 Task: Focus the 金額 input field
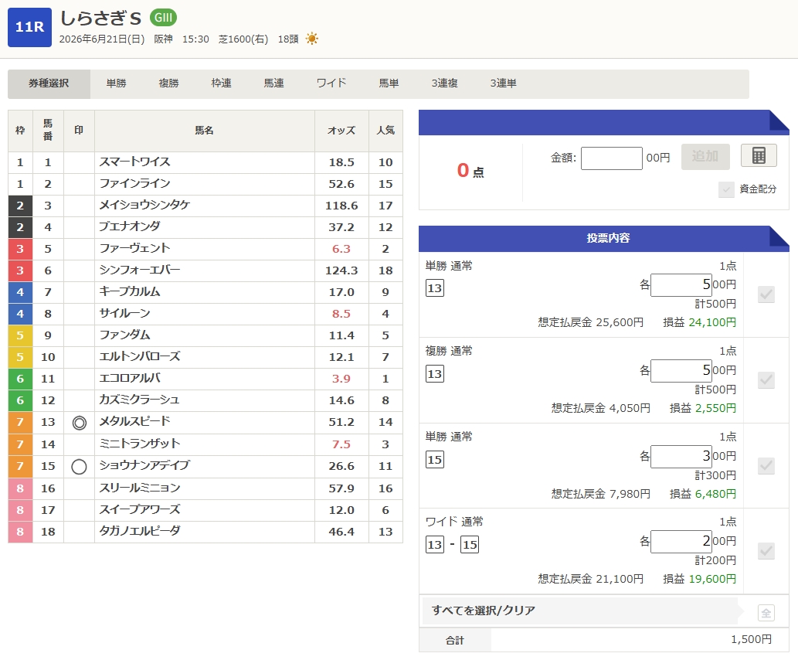pyautogui.click(x=611, y=158)
